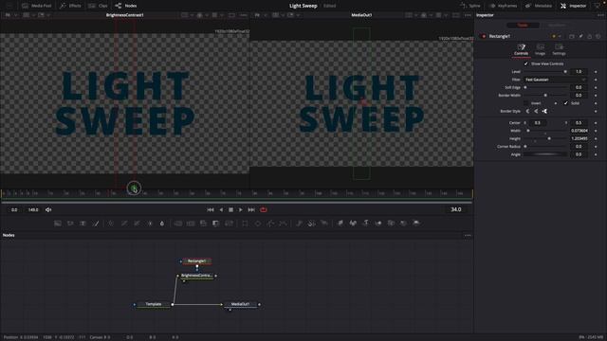Add a BSpline mask from the toolbar
Viewport: 607px width, 341px height.
point(284,224)
